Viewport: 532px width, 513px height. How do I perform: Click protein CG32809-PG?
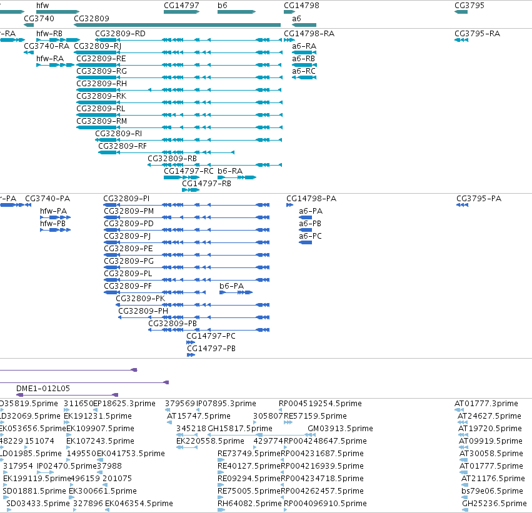[129, 261]
